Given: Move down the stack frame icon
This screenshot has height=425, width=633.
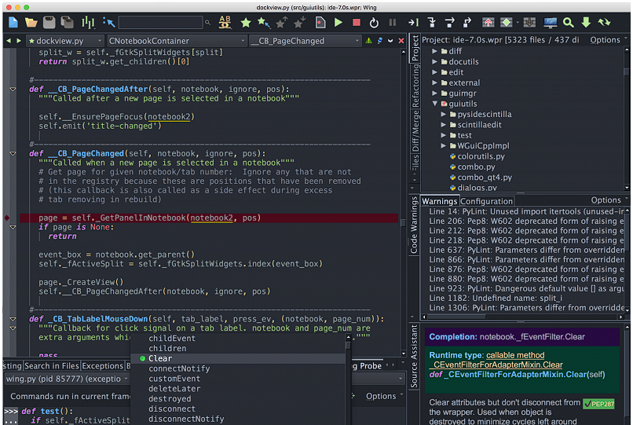Looking at the screenshot, I should tap(529, 23).
